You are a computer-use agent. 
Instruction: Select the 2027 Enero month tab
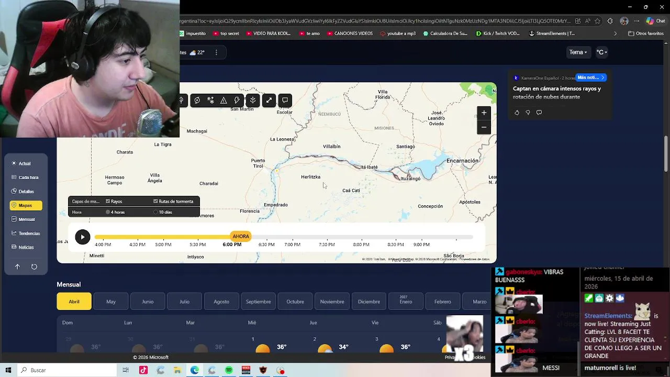[406, 302]
